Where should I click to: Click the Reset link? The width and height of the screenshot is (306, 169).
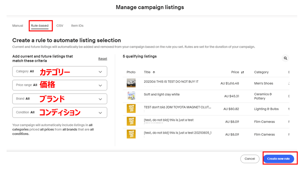click(x=102, y=59)
